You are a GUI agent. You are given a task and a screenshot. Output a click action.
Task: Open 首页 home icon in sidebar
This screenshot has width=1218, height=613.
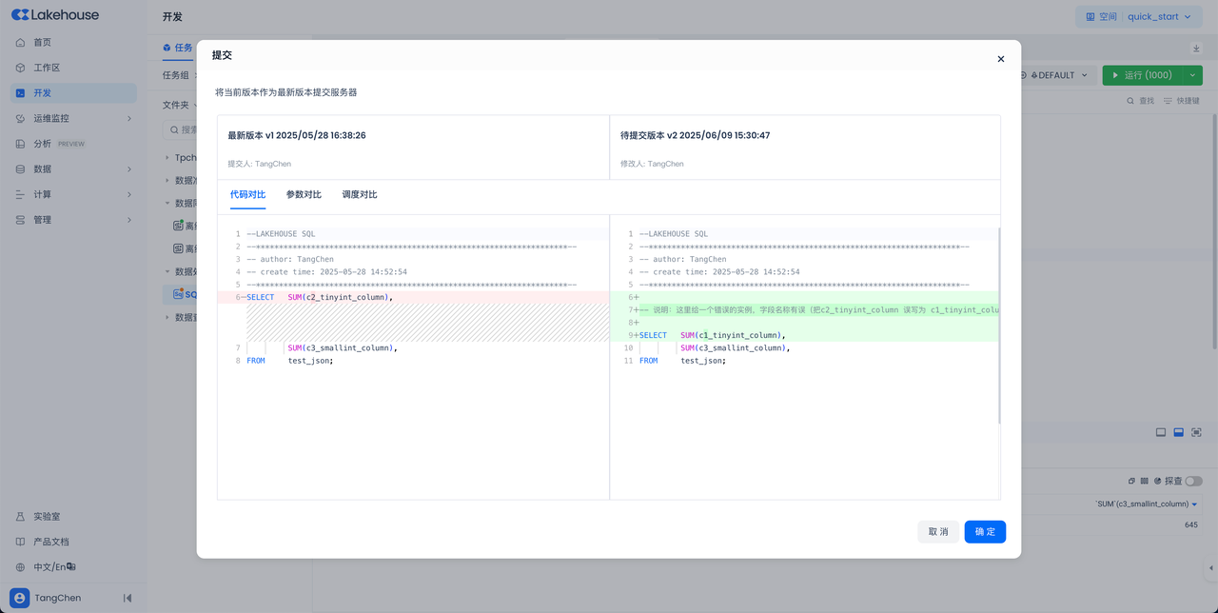point(20,43)
